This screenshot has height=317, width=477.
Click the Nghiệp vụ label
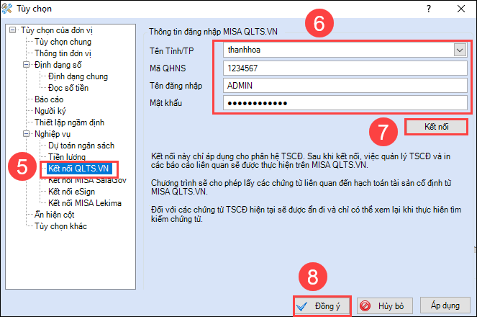click(53, 134)
